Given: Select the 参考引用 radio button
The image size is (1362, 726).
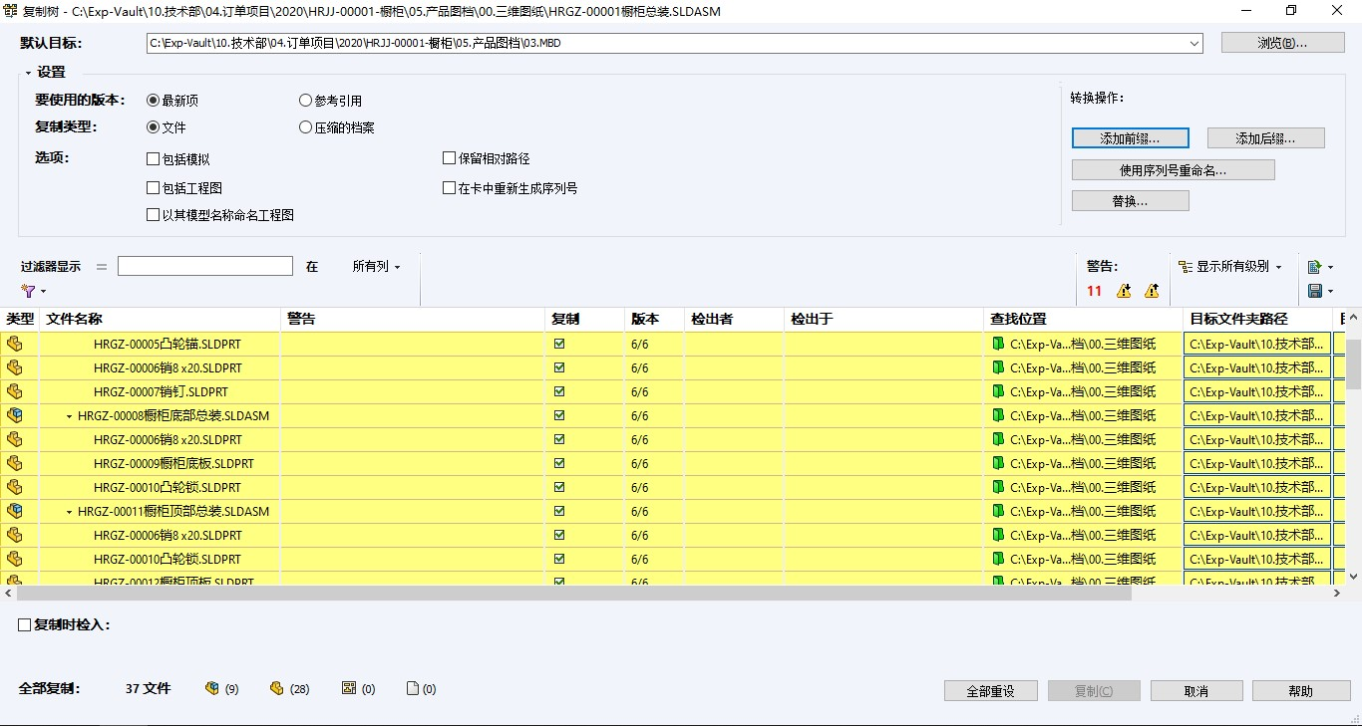Looking at the screenshot, I should 305,100.
